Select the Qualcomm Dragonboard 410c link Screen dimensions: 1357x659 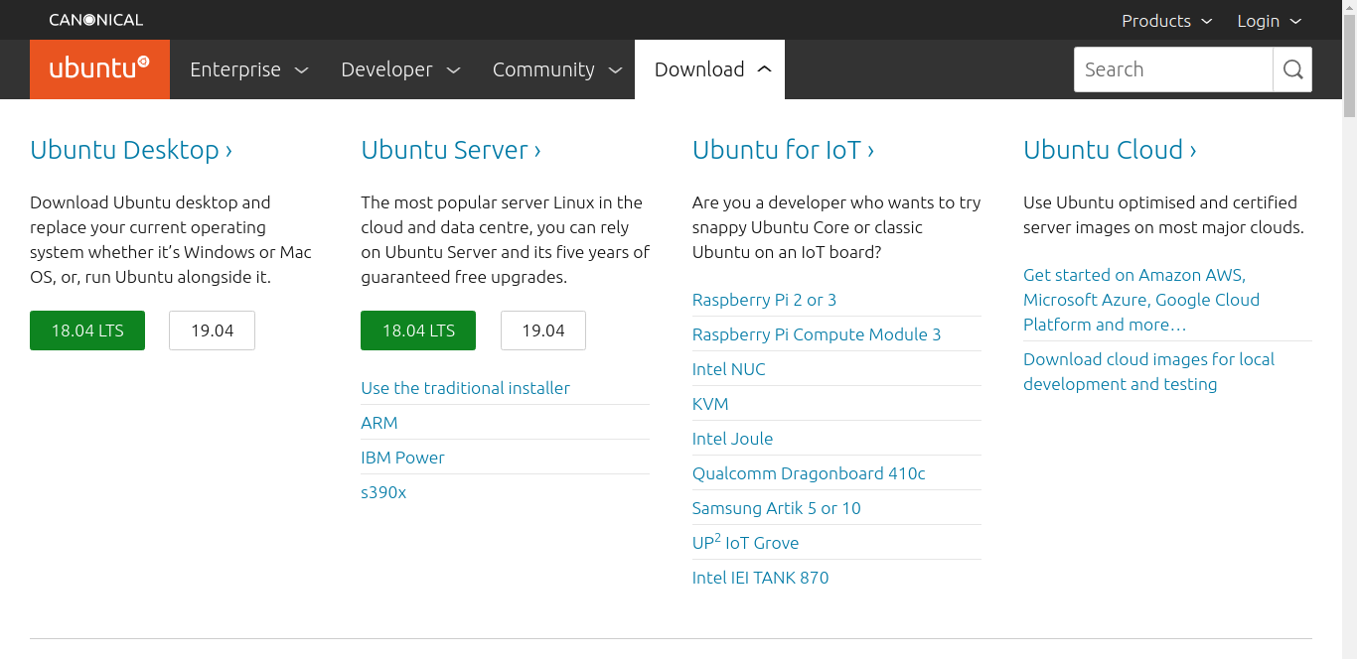(x=809, y=473)
